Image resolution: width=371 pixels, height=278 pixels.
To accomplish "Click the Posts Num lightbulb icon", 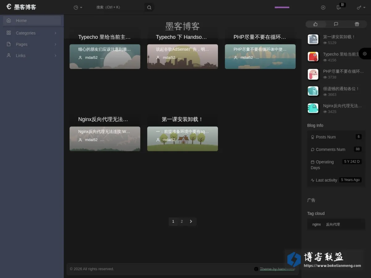I will (x=313, y=137).
